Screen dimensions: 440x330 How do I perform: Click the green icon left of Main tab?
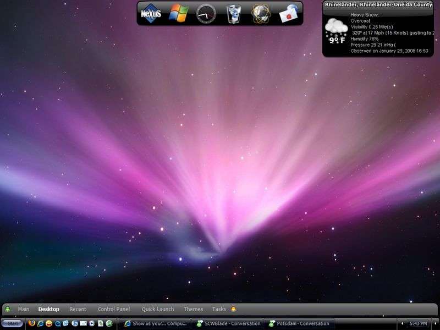(x=8, y=309)
